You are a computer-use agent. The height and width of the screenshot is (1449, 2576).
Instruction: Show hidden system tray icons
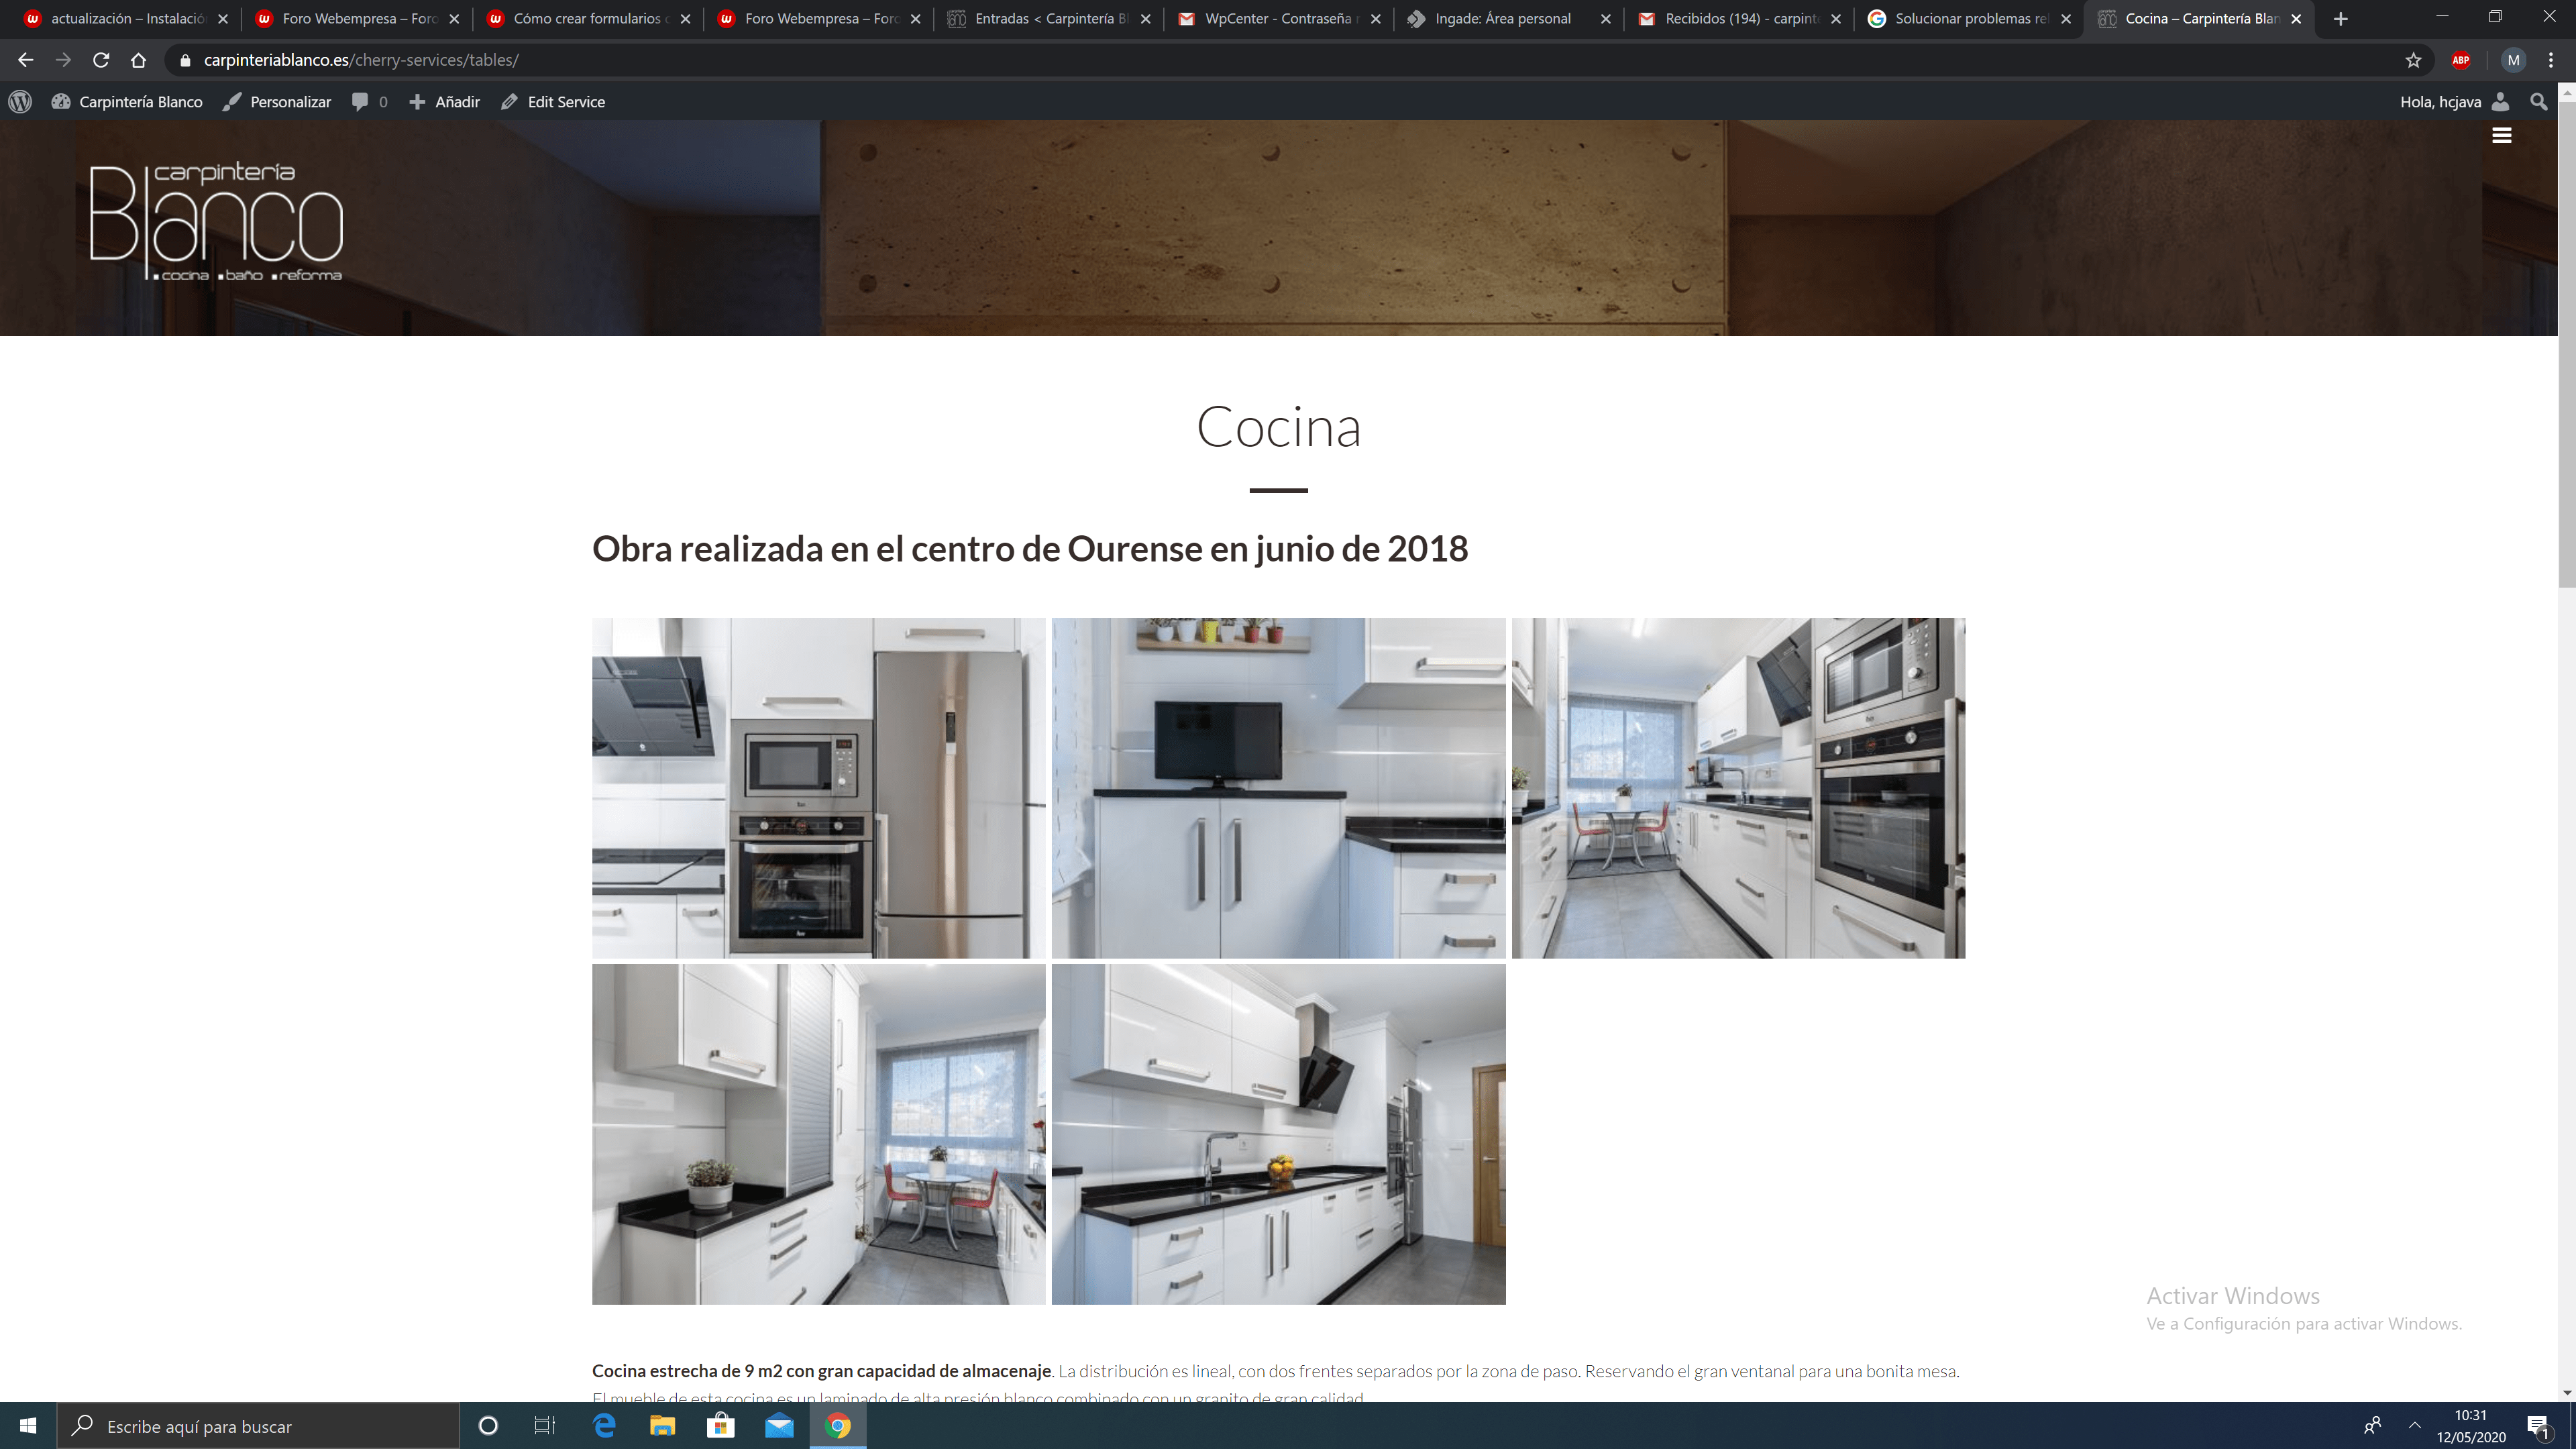tap(2414, 1426)
